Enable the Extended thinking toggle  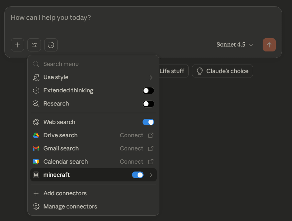148,91
